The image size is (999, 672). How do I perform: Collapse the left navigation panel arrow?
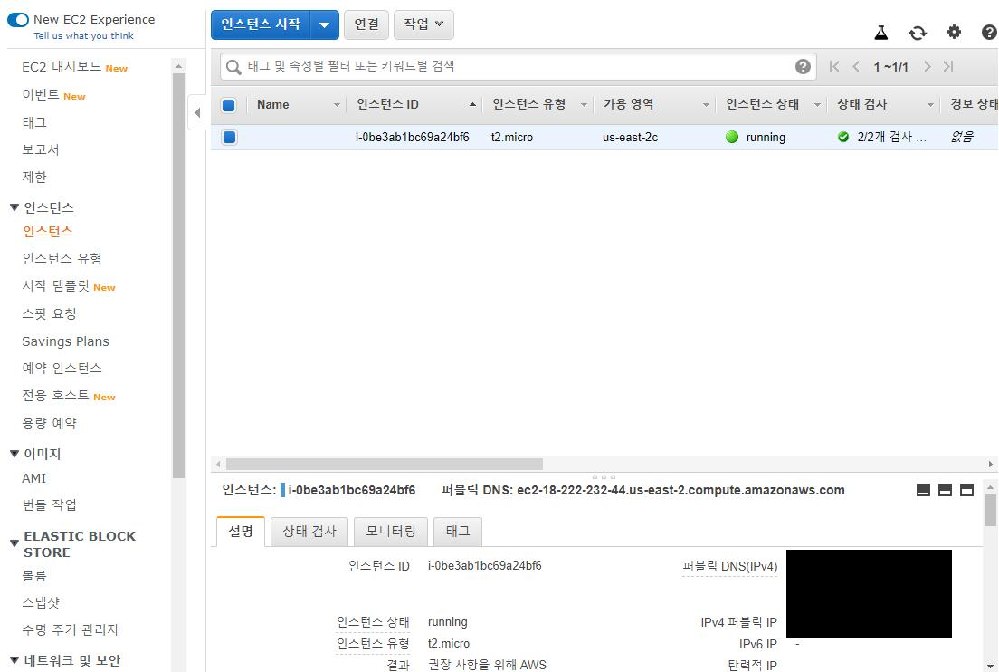pyautogui.click(x=197, y=113)
